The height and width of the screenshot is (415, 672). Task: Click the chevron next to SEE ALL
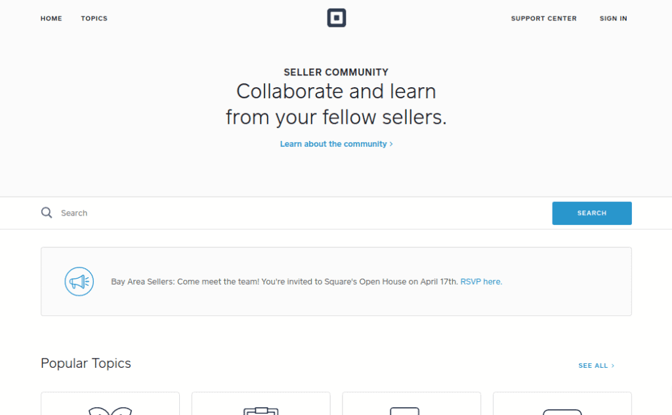(x=613, y=366)
